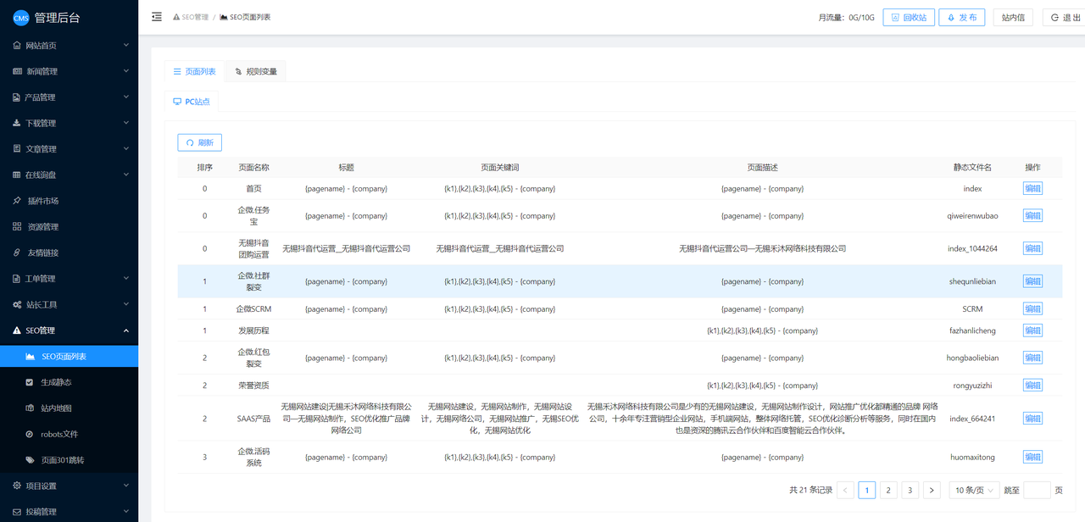Collapse the SEO管理 sidebar menu

[x=69, y=330]
